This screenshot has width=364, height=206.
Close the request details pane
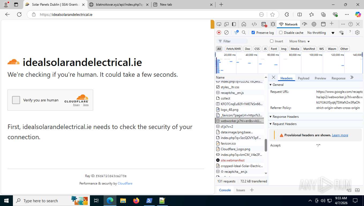(274, 77)
